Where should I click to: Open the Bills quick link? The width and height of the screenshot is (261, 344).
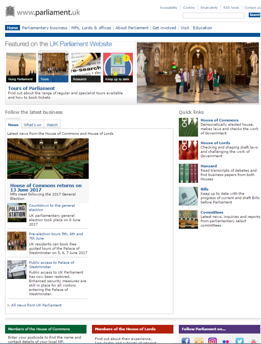tap(205, 189)
